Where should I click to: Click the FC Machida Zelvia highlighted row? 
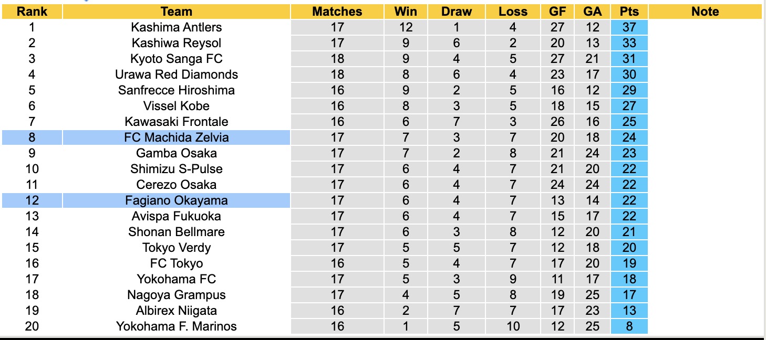click(177, 137)
